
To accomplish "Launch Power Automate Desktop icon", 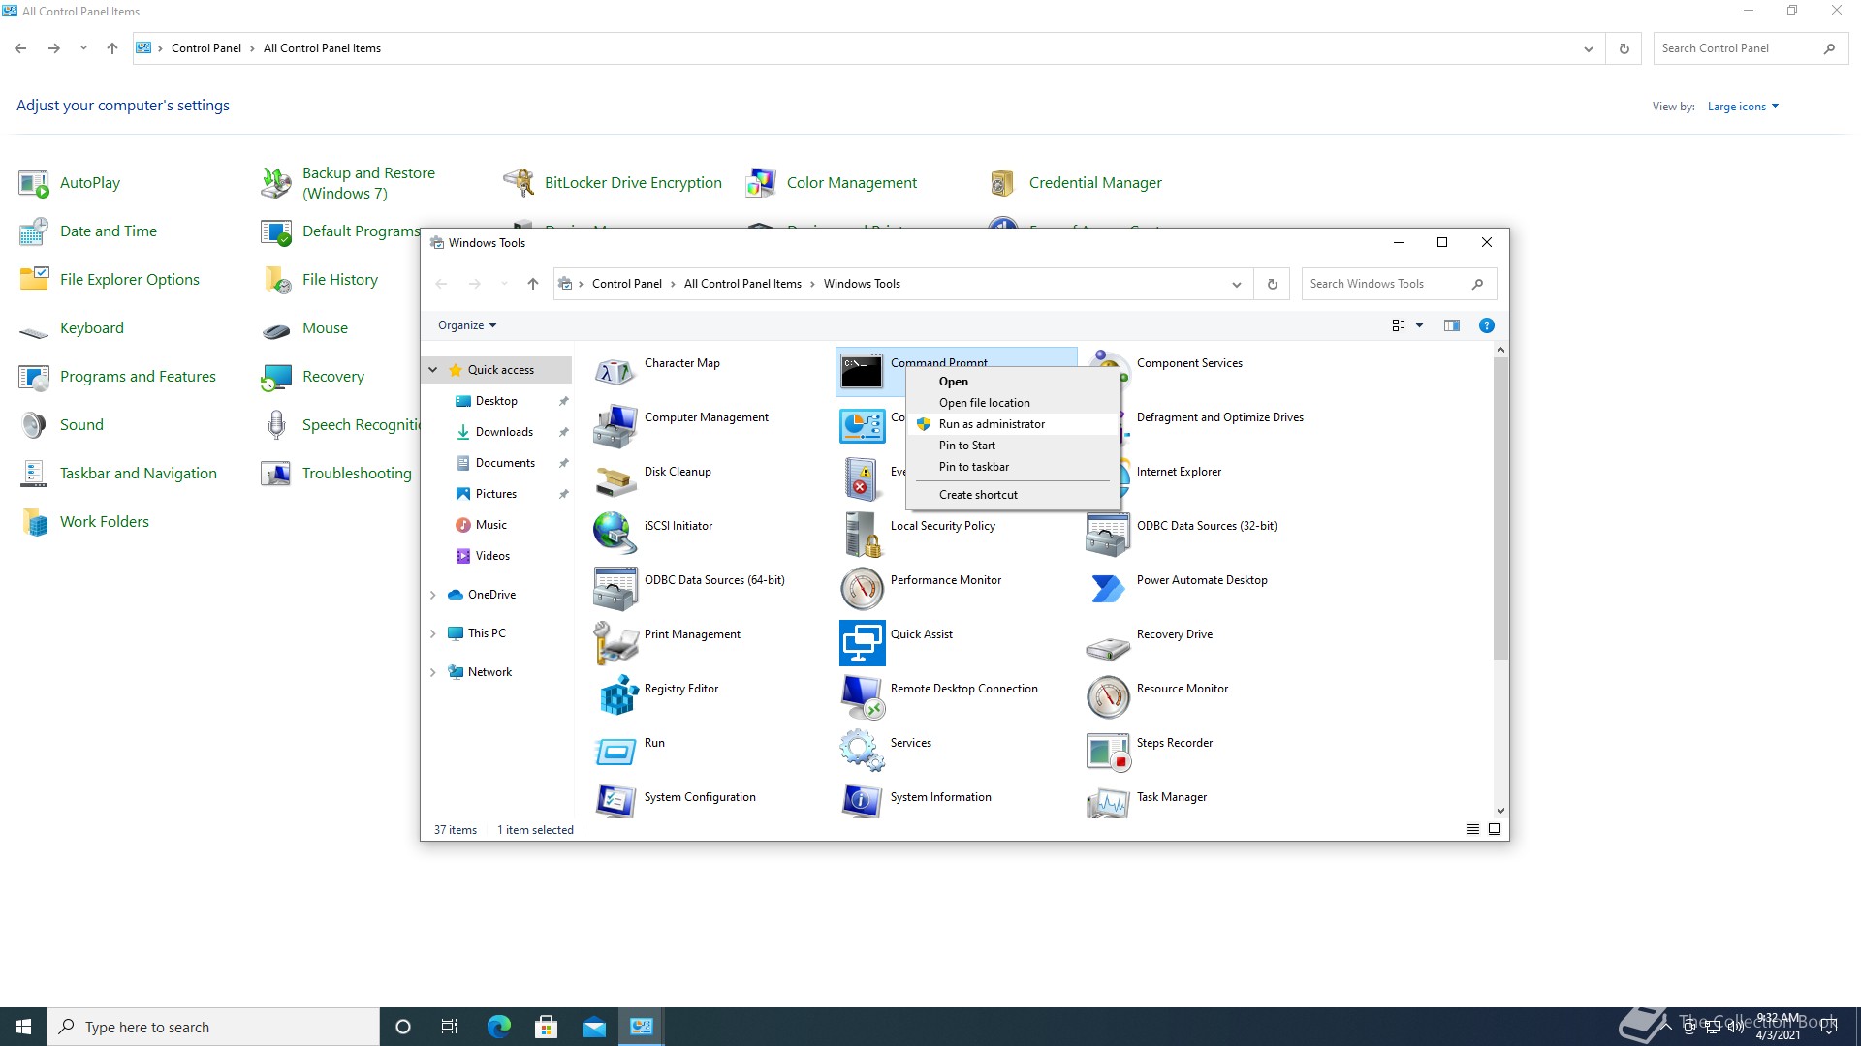I will pos(1108,588).
